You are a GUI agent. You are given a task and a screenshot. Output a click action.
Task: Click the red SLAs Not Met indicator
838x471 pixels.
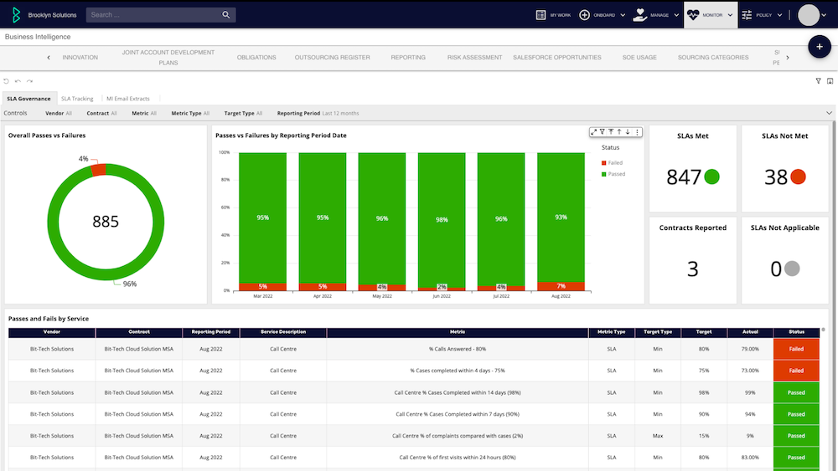tap(798, 177)
